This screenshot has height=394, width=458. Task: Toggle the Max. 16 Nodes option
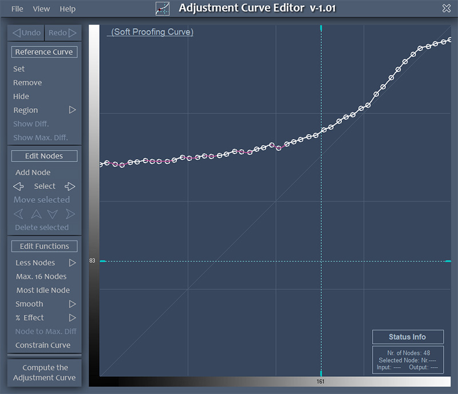pyautogui.click(x=41, y=277)
